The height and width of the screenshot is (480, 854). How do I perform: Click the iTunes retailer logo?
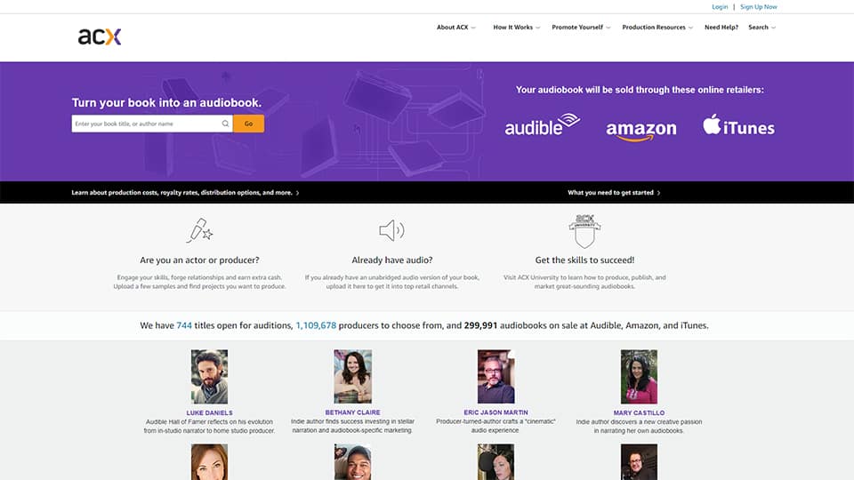point(738,125)
